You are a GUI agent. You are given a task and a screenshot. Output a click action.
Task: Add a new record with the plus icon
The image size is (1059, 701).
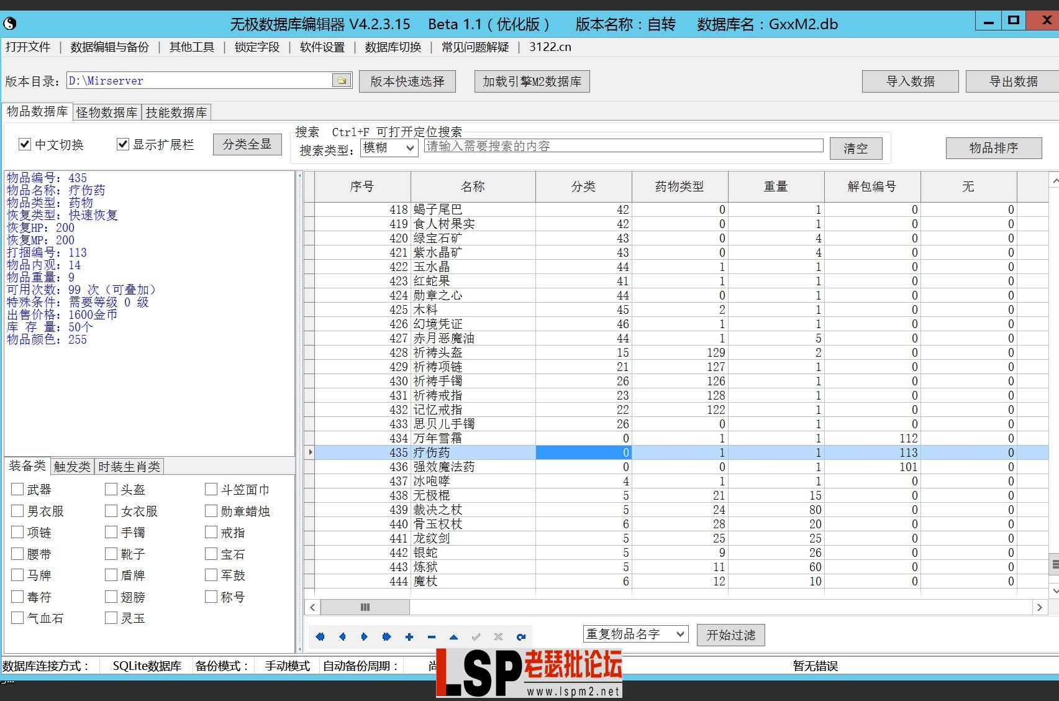[x=409, y=636]
